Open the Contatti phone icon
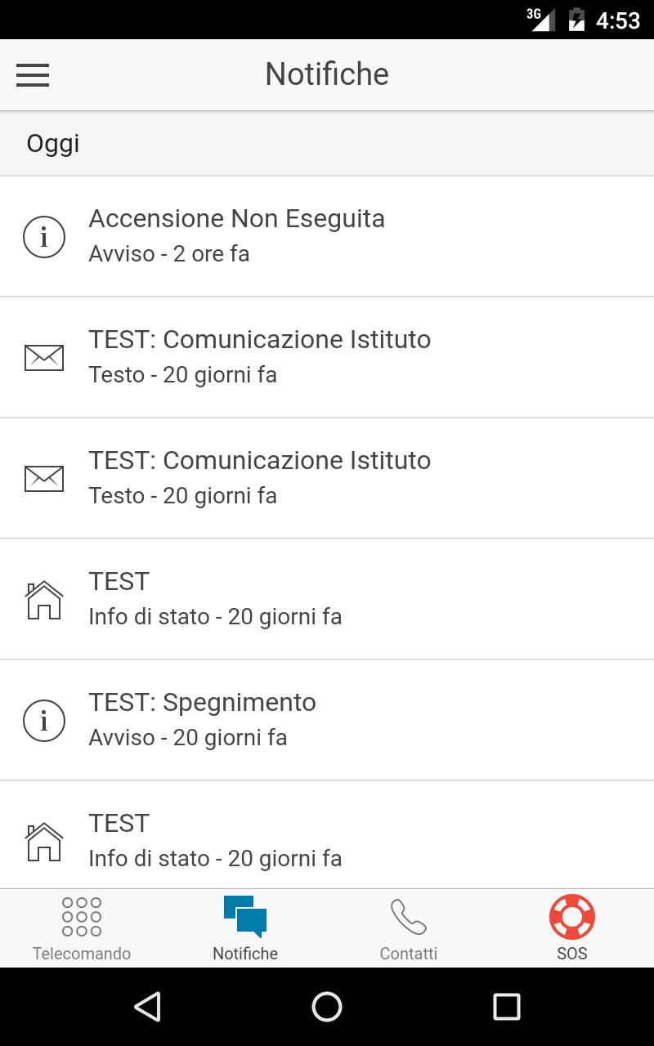654x1046 pixels. point(409,917)
